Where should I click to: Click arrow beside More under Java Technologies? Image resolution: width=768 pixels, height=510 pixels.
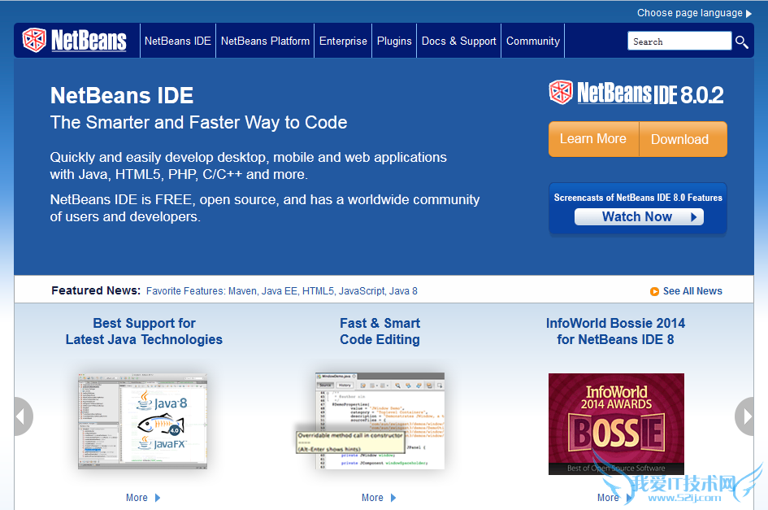point(158,498)
